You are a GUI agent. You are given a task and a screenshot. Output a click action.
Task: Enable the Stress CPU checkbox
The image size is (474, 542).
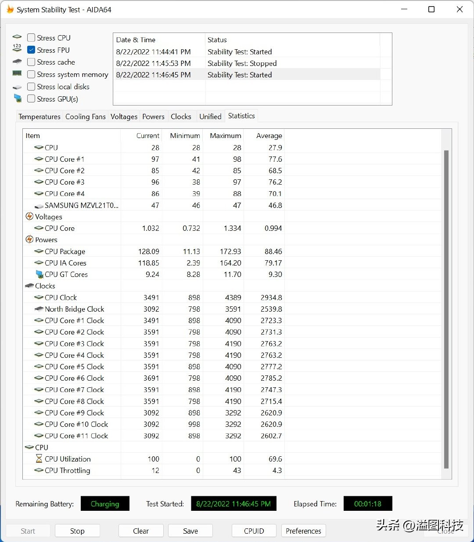coord(31,37)
